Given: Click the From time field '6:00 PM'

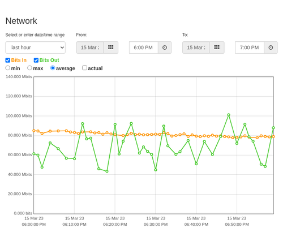Looking at the screenshot, I should coord(144,48).
